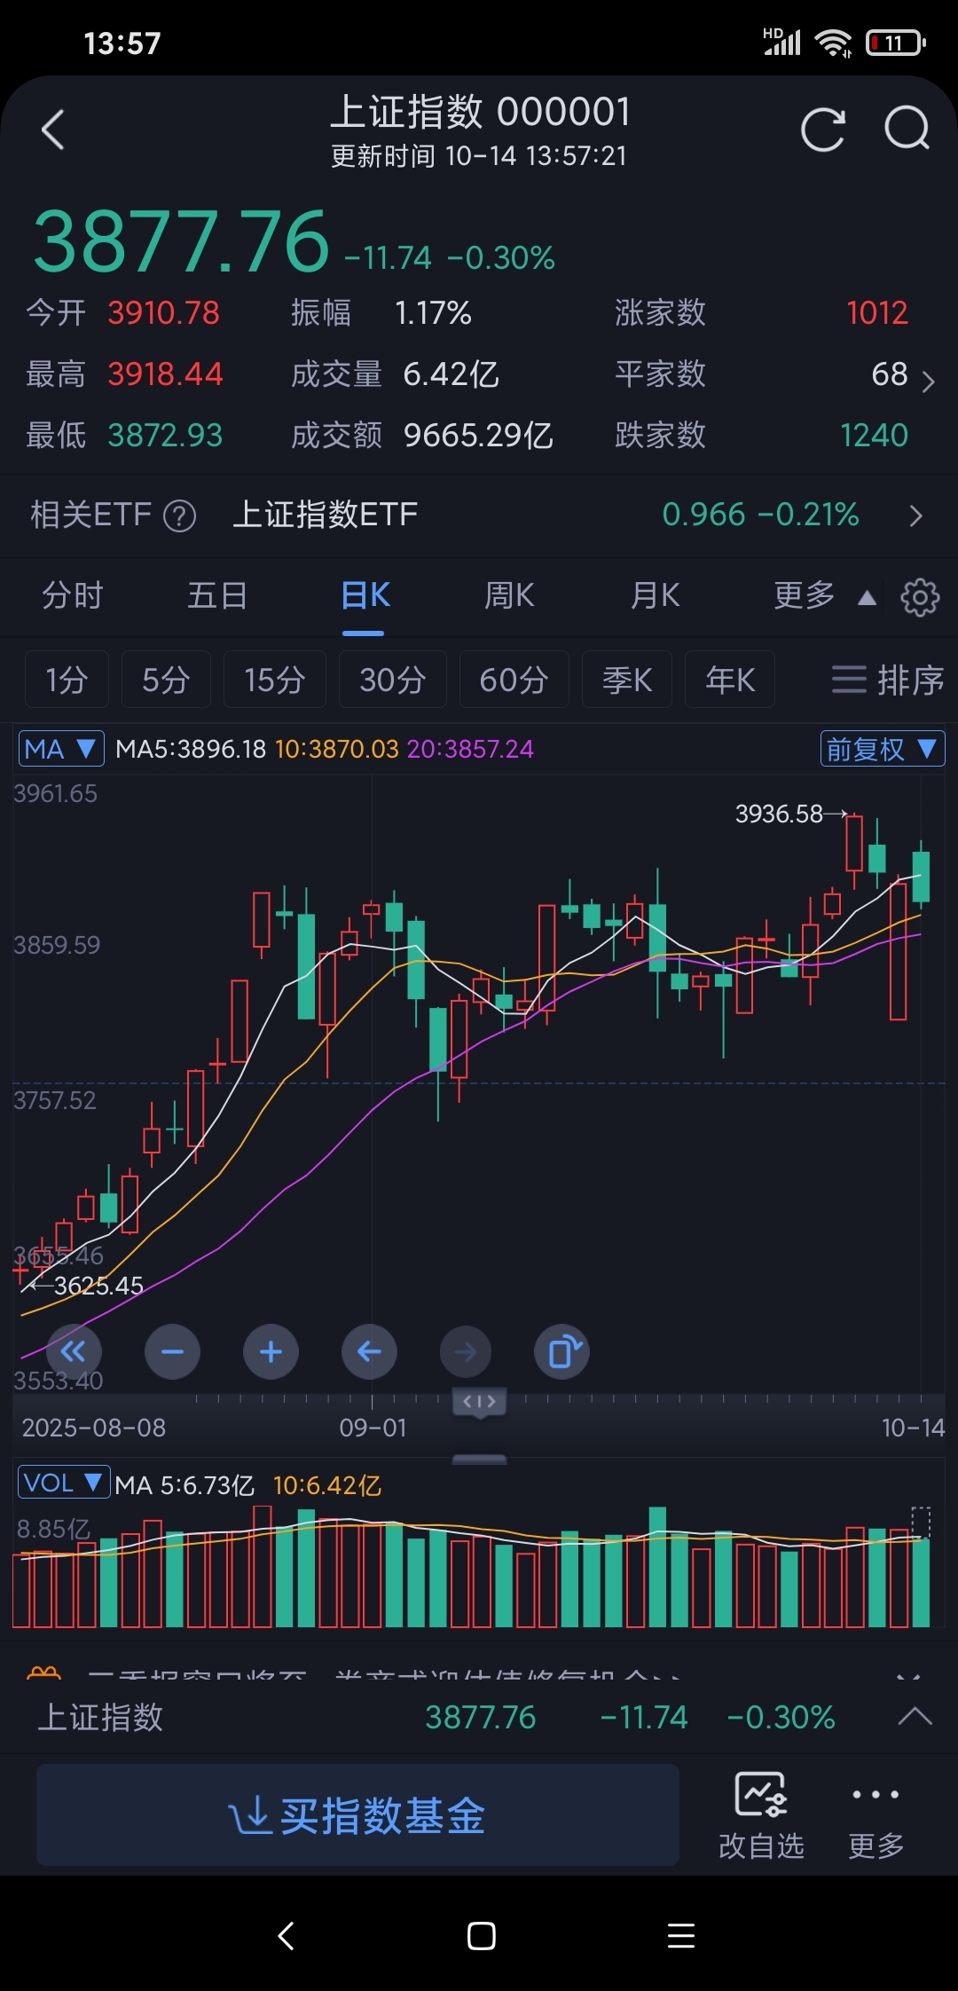
Task: Zoom in chart with plus button
Action: (271, 1352)
